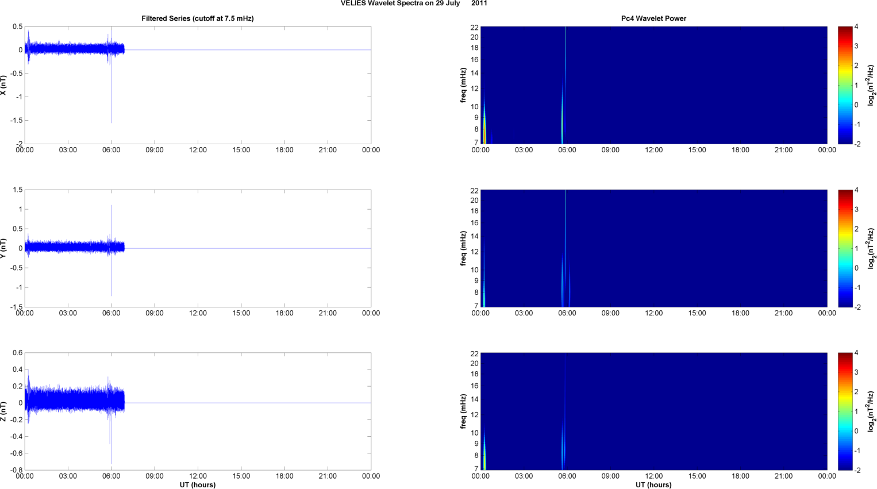
Task: Click the colorbar next to the bottom wavelet plot
Action: 845,411
